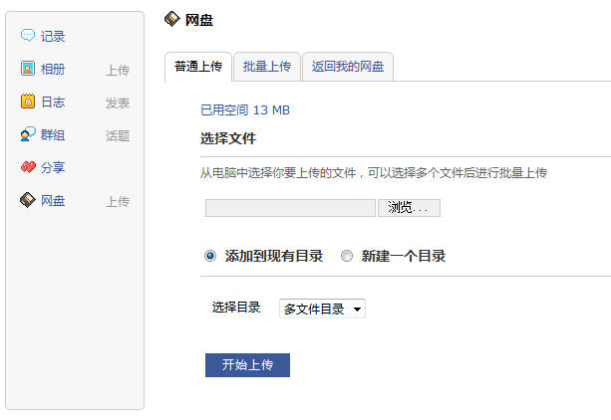This screenshot has width=611, height=420.
Task: Open the 群组 group chat icon
Action: 28,134
